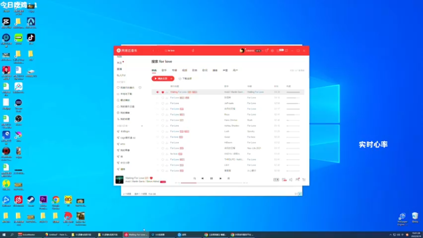Open the Adobe Premiere Pro desktop shortcut
This screenshot has height=238, width=423.
pyautogui.click(x=43, y=202)
